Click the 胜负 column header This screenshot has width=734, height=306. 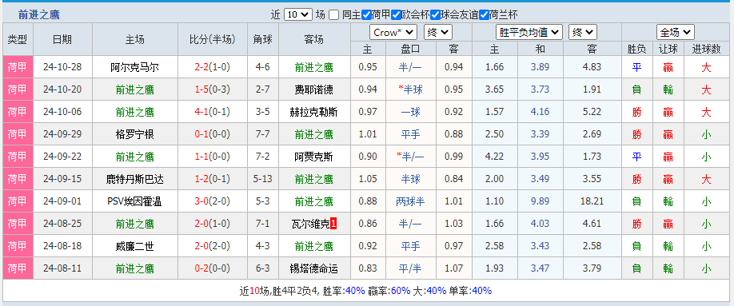tap(636, 49)
